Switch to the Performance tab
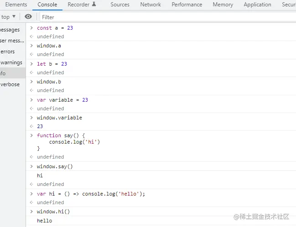The image size is (296, 227). tap(187, 5)
